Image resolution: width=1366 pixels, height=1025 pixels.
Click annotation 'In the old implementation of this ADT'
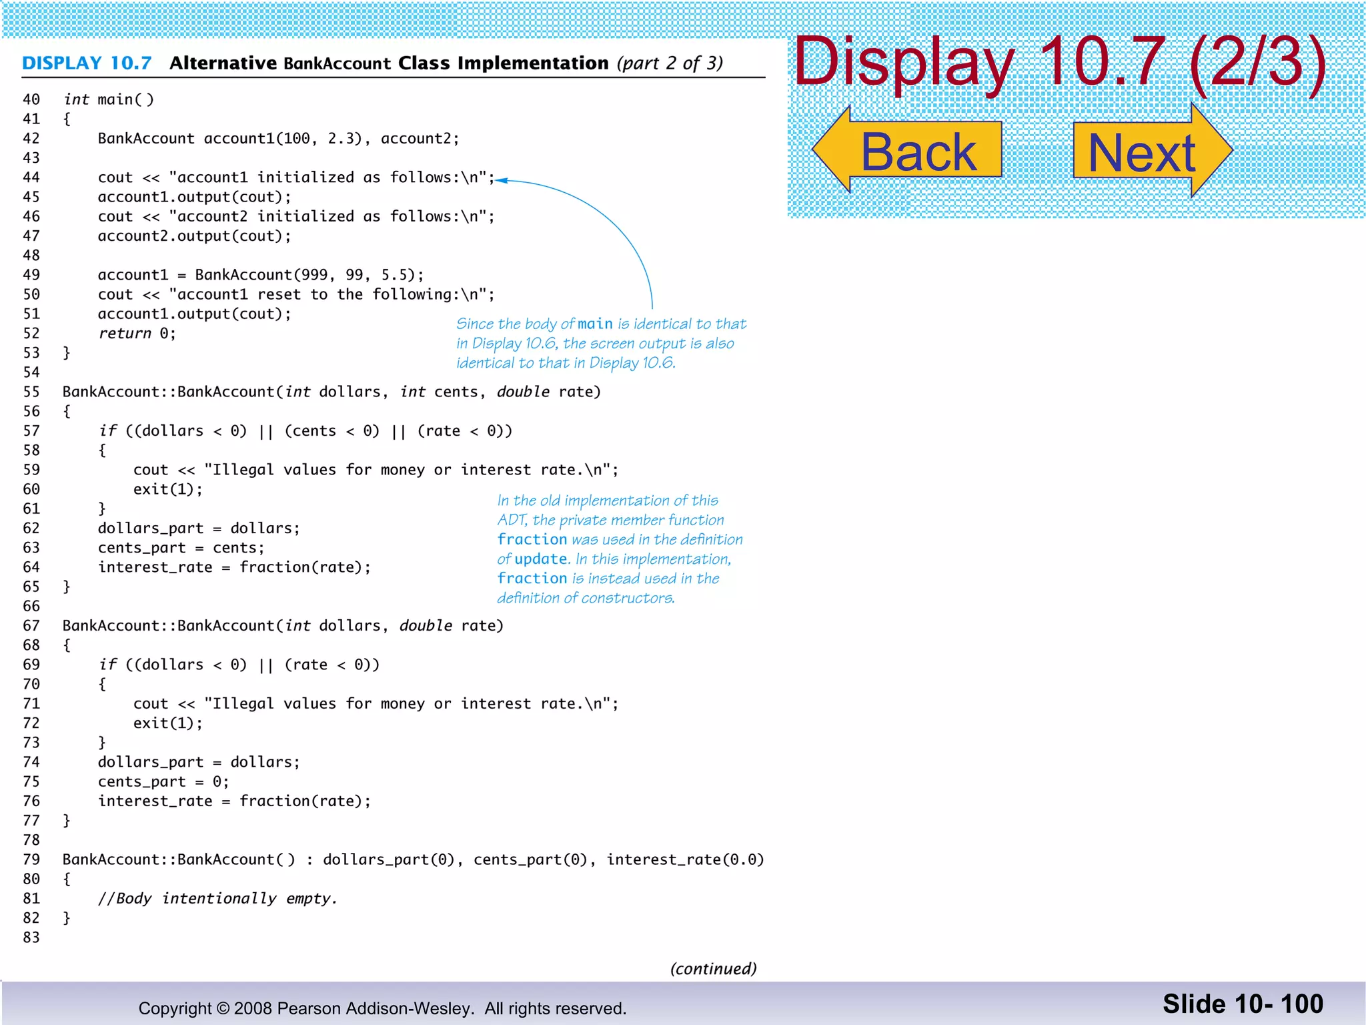point(620,549)
